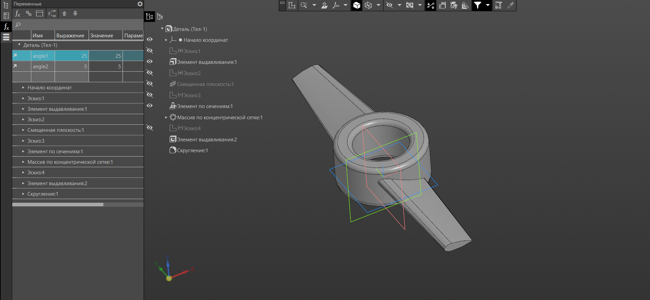The height and width of the screenshot is (300, 650).
Task: Click the angle2 expression cell
Action: point(72,66)
